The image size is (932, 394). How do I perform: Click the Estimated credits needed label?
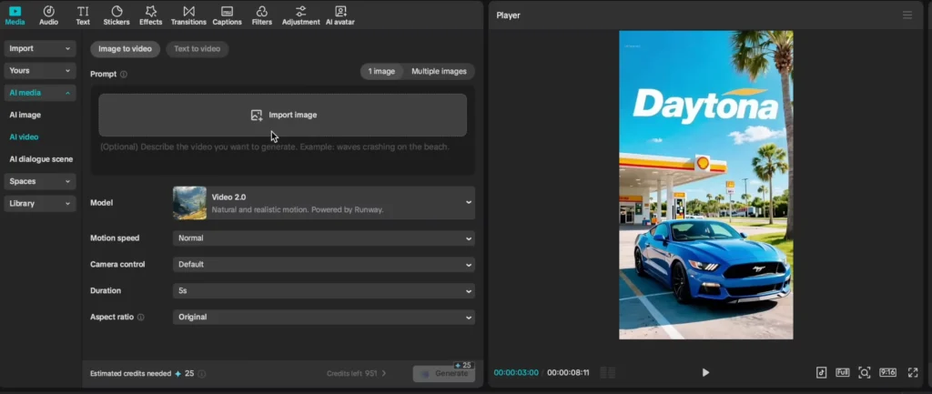pos(131,374)
